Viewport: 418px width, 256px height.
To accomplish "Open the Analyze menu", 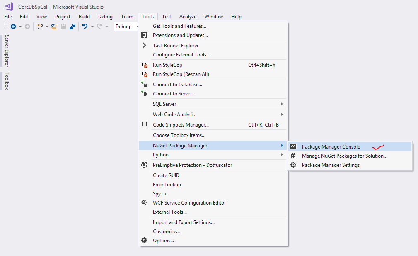I will click(188, 17).
